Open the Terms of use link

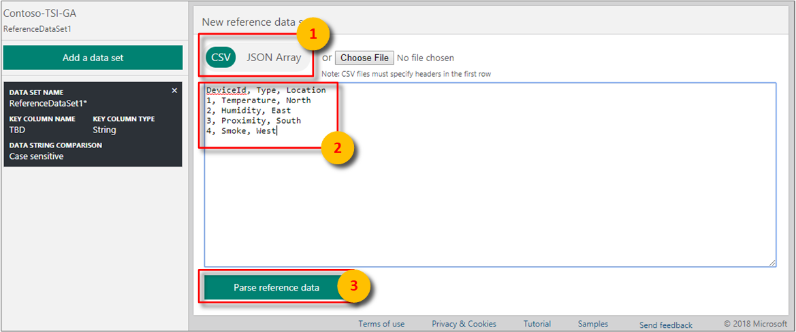point(381,324)
